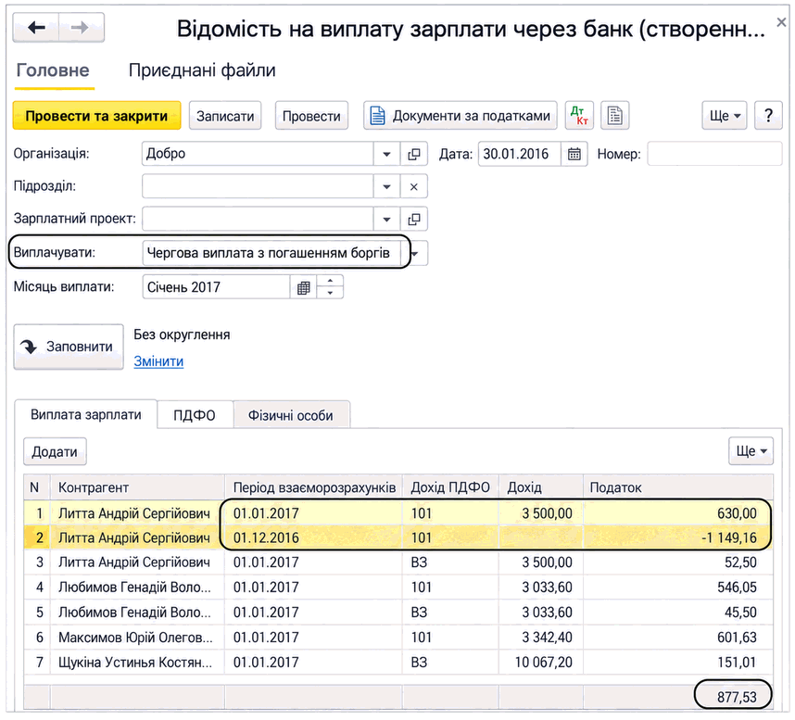This screenshot has width=795, height=720.
Task: Increase Місяць виплати with the up spinner
Action: [330, 281]
